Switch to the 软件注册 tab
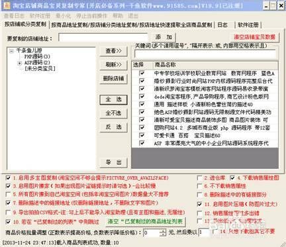Viewport: 286px width, 247px height. pyautogui.click(x=248, y=25)
